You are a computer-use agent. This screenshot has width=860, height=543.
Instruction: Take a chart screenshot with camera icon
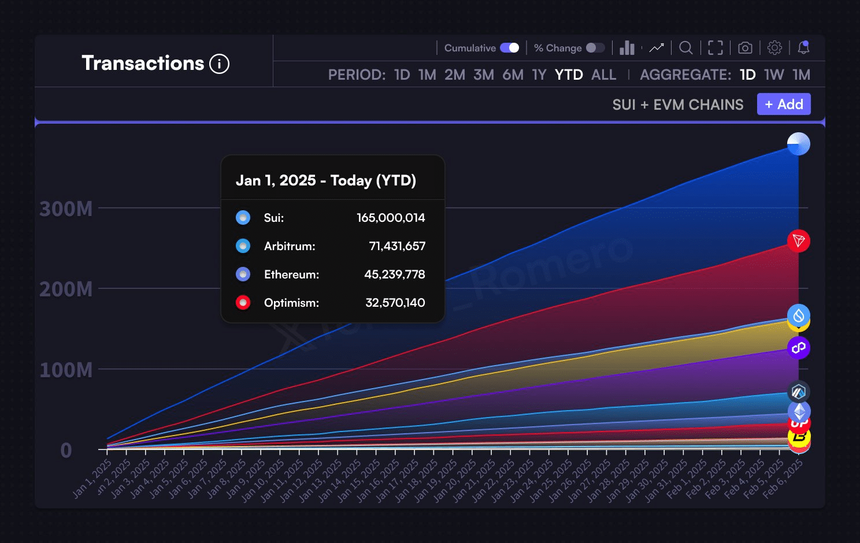(x=745, y=48)
